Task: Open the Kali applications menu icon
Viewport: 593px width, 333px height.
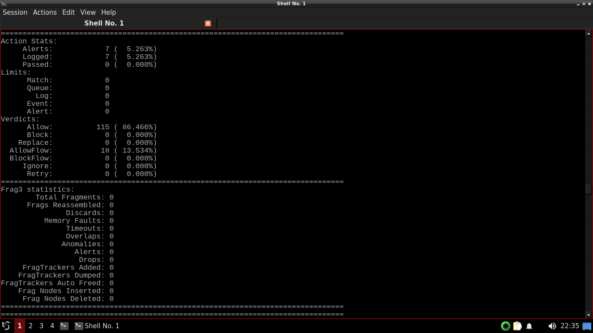Action: point(7,326)
